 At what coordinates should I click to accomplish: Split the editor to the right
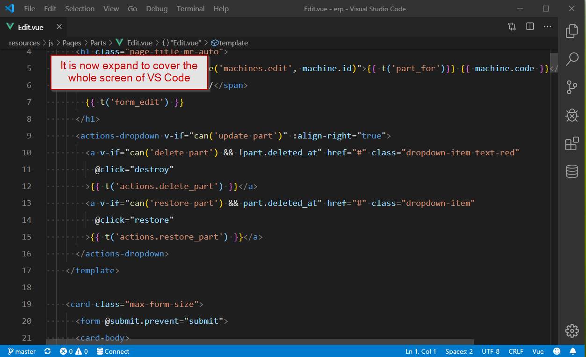pyautogui.click(x=530, y=27)
